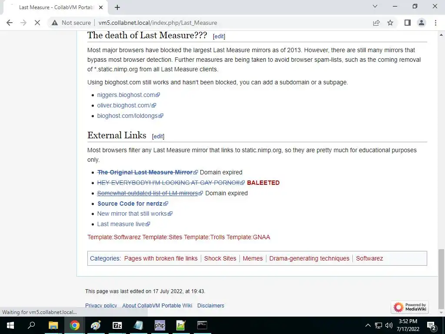Share this page using the share icon

pyautogui.click(x=376, y=23)
